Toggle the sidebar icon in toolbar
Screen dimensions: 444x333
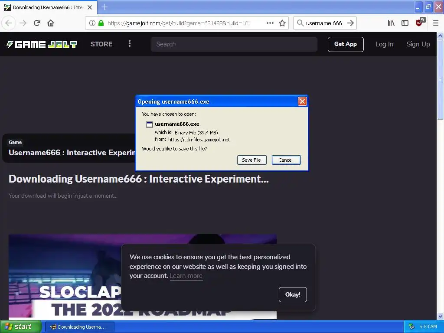pos(405,23)
